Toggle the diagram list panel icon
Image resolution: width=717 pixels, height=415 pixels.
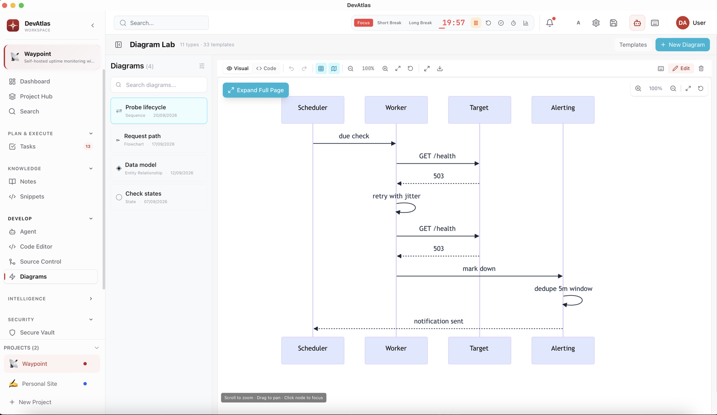(118, 45)
